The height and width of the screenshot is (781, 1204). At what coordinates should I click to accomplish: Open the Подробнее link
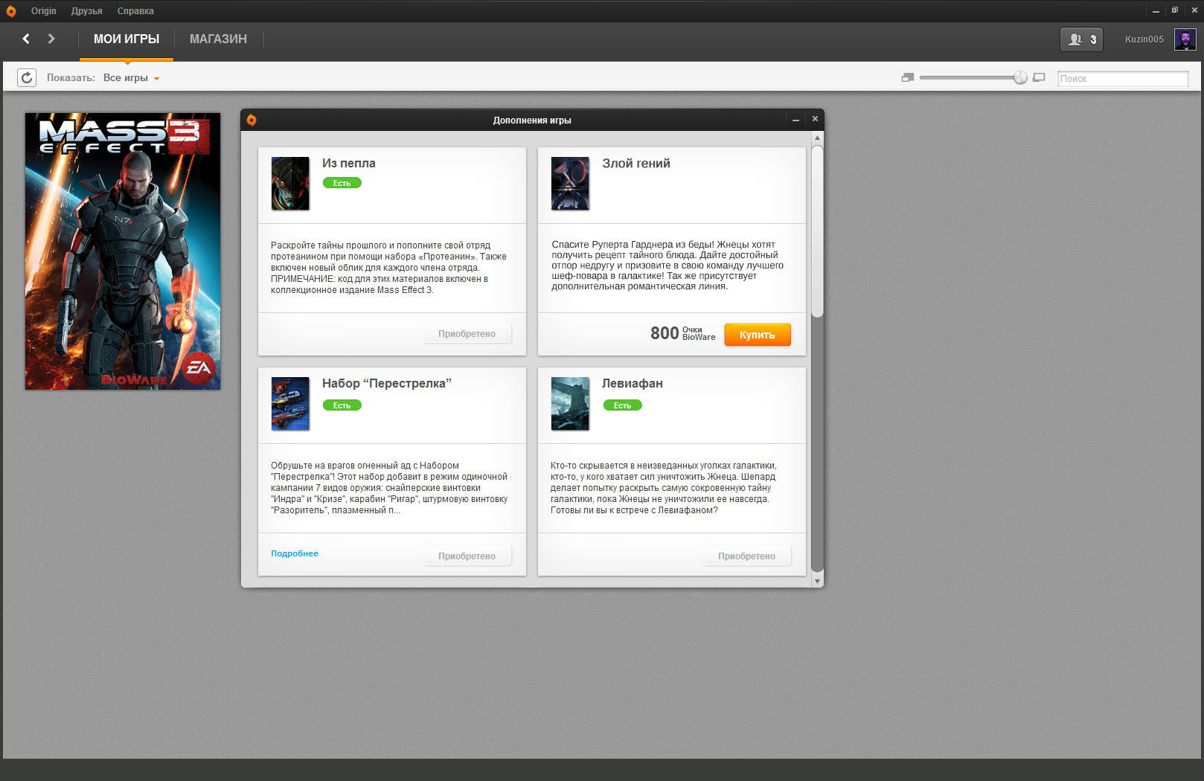pos(295,553)
